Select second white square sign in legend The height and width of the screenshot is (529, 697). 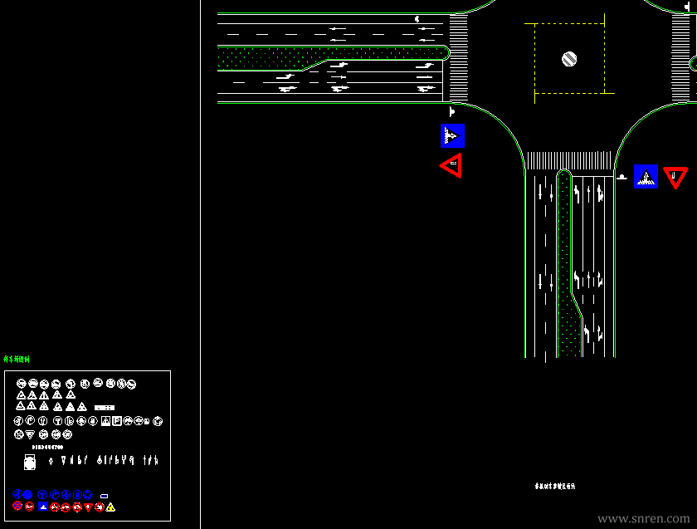(x=117, y=421)
